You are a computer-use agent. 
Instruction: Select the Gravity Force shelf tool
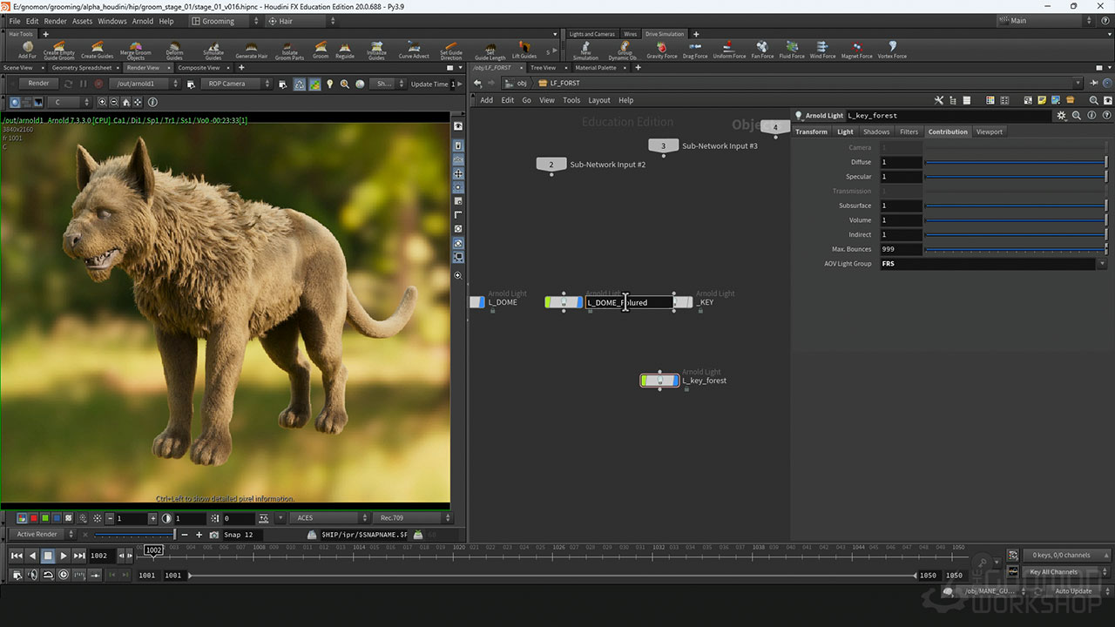point(661,49)
